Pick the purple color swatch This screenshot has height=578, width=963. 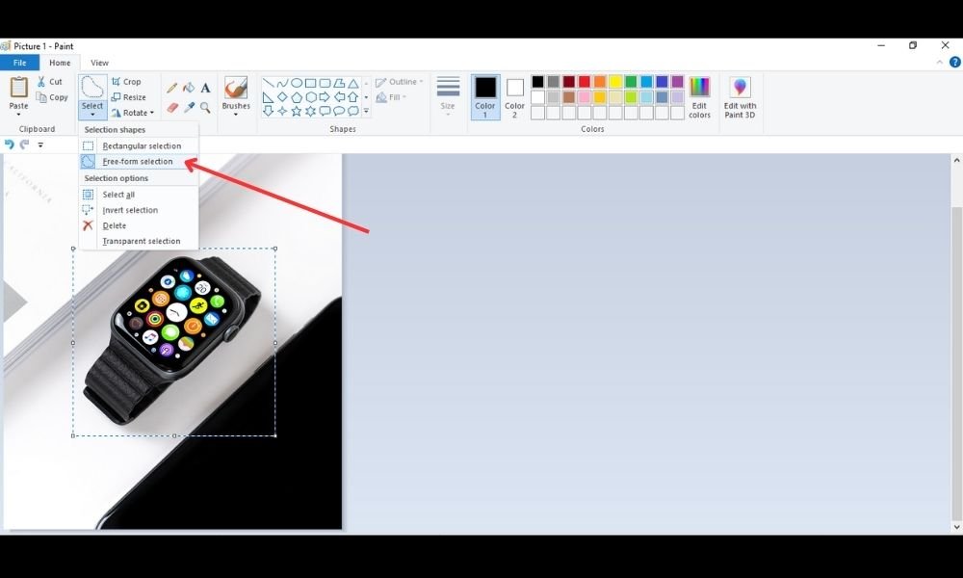coord(677,82)
